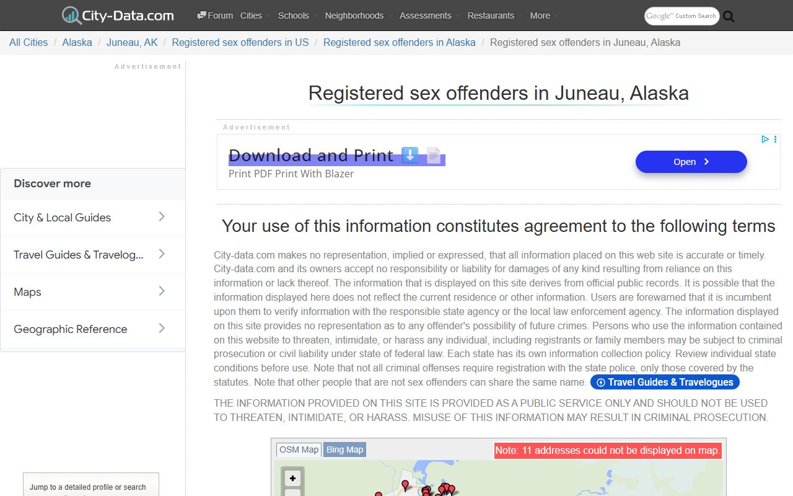Click the Maps sidebar label

[27, 292]
